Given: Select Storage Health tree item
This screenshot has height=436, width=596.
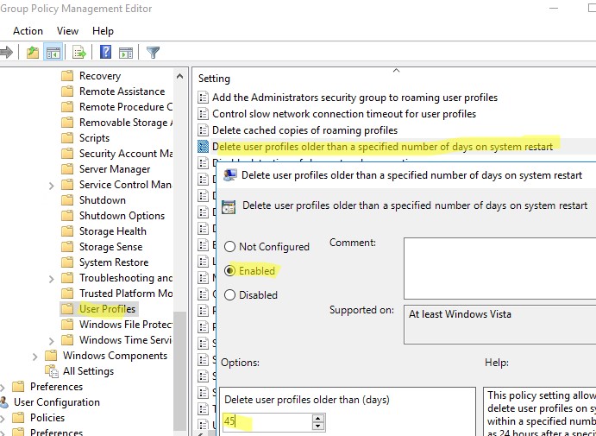Looking at the screenshot, I should pos(112,231).
